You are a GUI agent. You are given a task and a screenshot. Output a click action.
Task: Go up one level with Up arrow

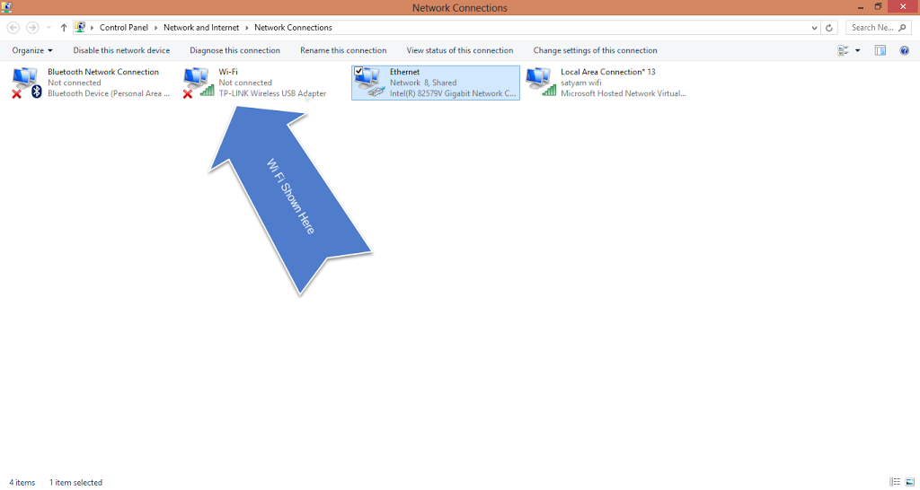click(64, 28)
